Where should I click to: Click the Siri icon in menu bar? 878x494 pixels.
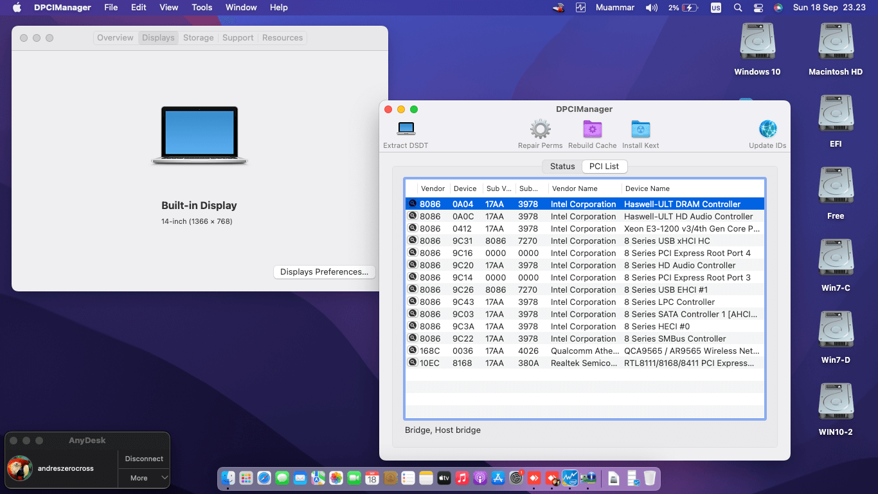778,8
